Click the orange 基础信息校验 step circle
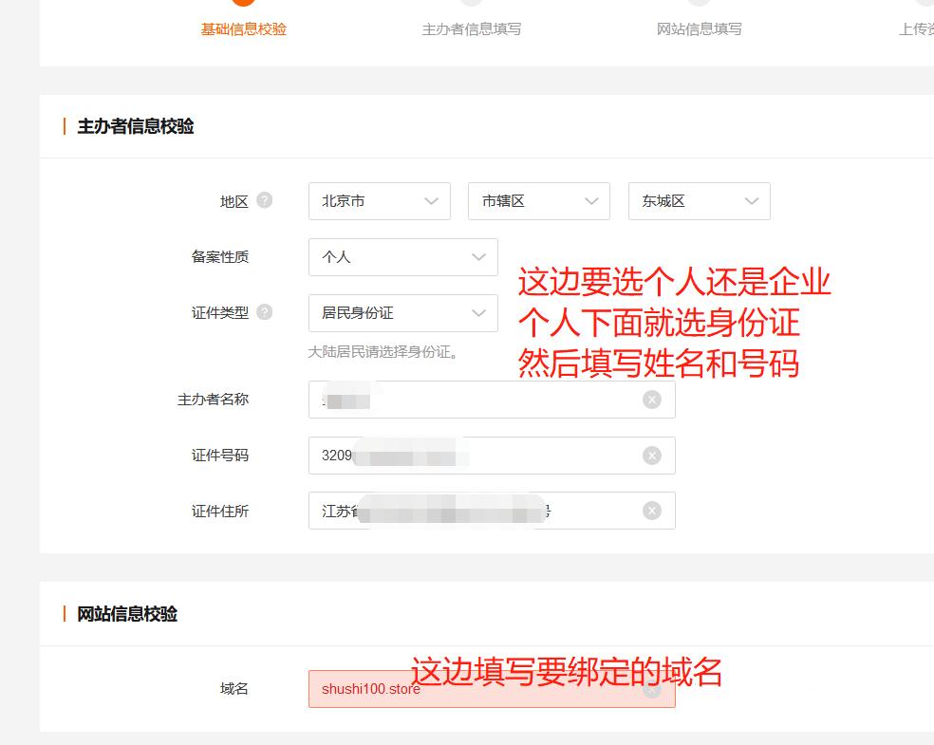The width and height of the screenshot is (934, 745). [242, 3]
